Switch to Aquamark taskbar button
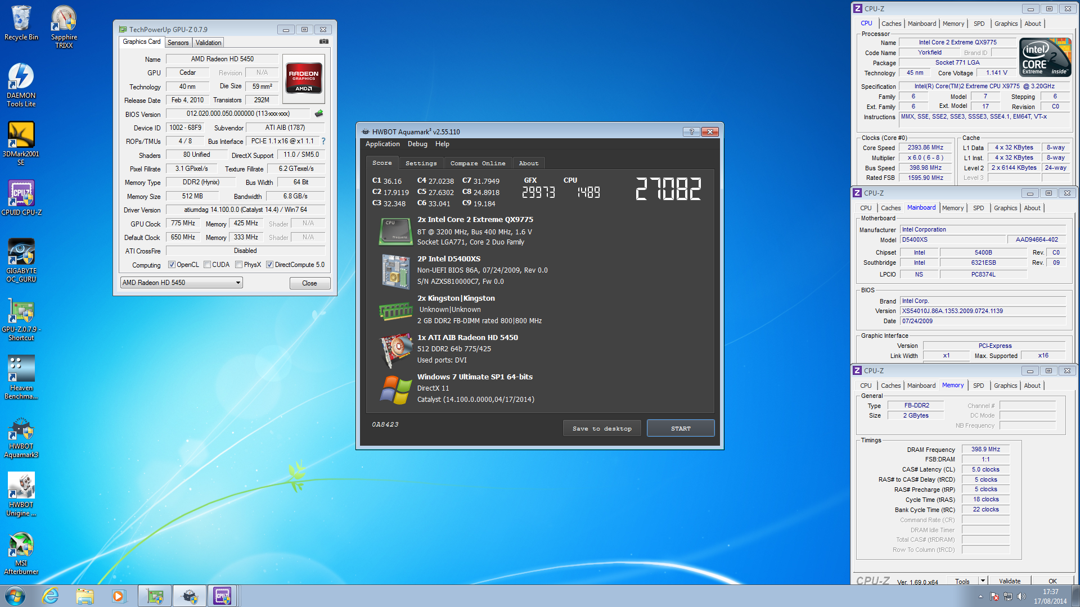 point(189,596)
